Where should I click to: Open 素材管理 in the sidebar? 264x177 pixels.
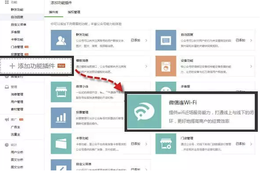pos(17,109)
